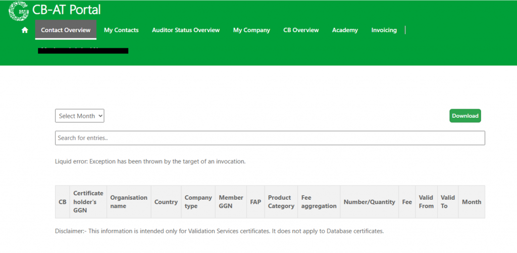Click the Fee aggregation column header

click(x=319, y=202)
